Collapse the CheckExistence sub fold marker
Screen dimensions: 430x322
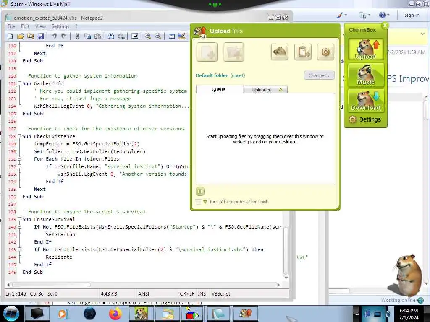coord(19,136)
